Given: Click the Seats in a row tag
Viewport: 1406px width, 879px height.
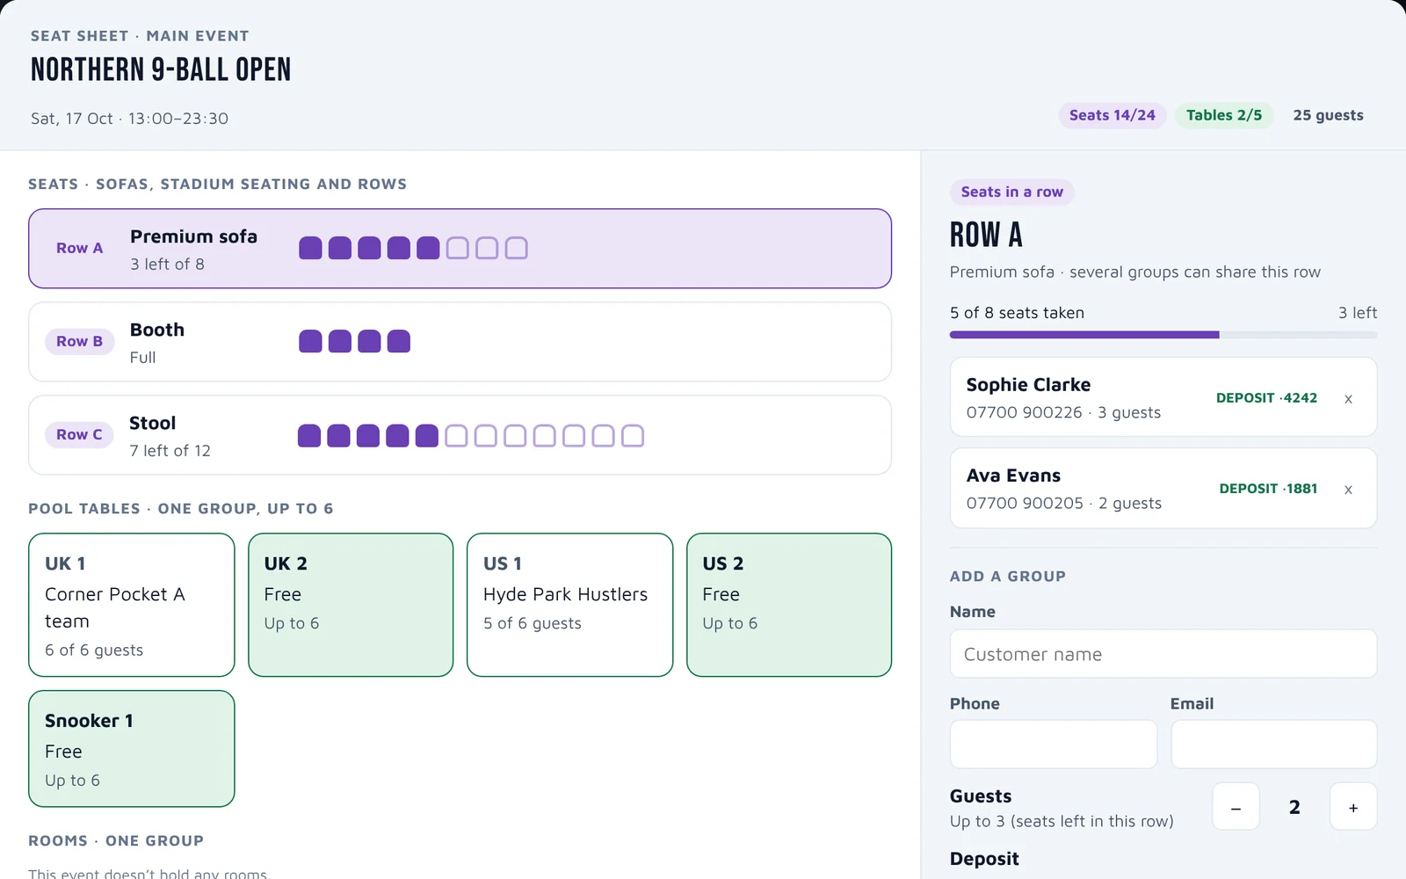Looking at the screenshot, I should click(x=1012, y=192).
